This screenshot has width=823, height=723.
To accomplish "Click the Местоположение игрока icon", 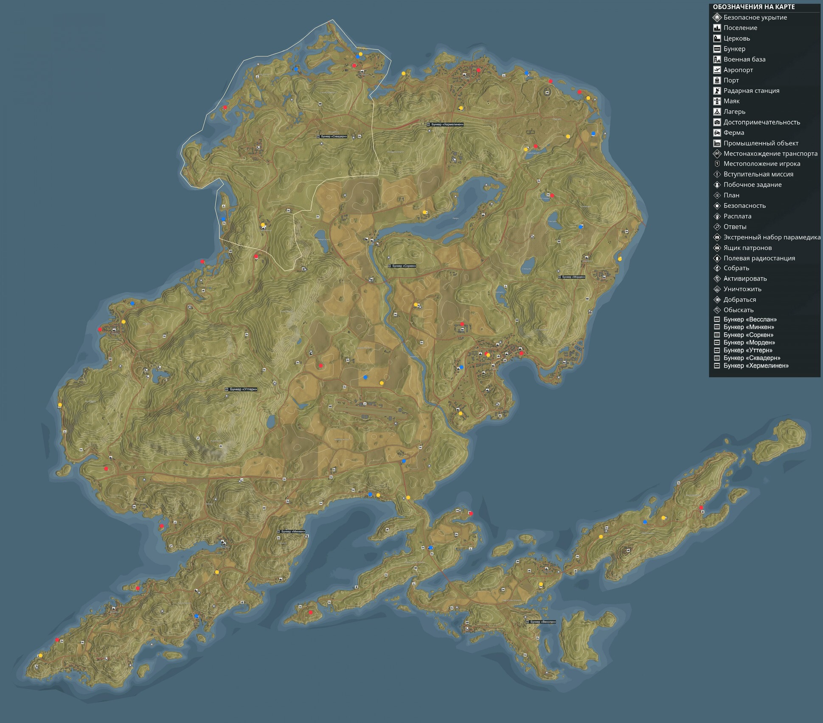I will pos(717,163).
